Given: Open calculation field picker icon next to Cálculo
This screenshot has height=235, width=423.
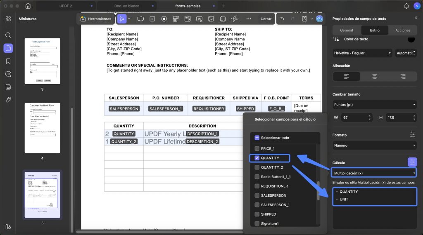Looking at the screenshot, I should (x=412, y=162).
